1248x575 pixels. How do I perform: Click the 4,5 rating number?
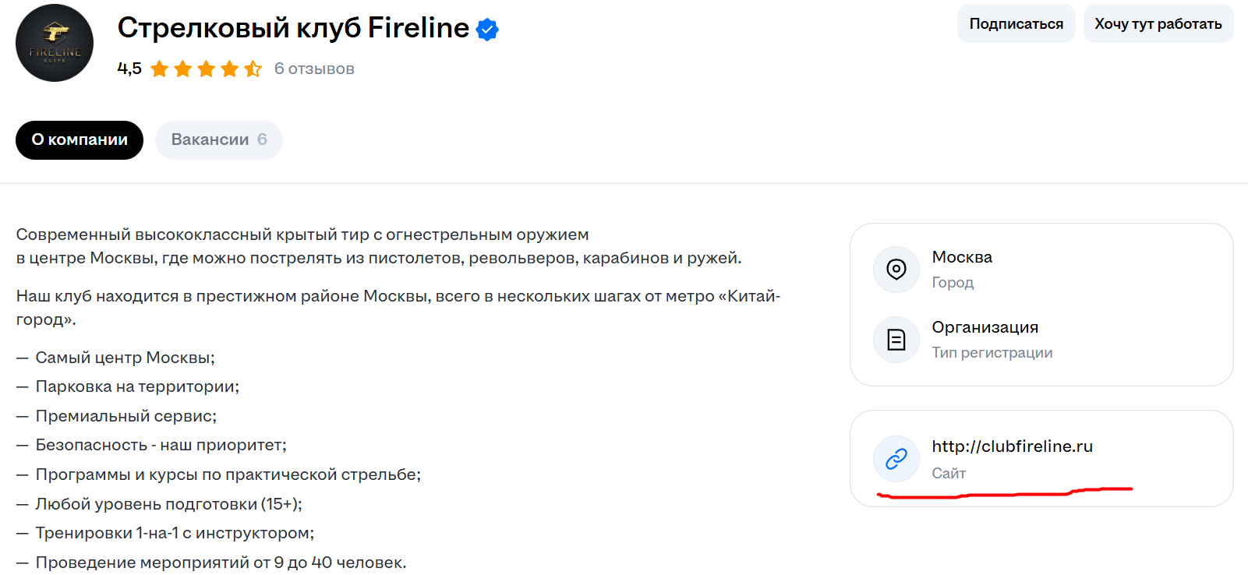[129, 69]
